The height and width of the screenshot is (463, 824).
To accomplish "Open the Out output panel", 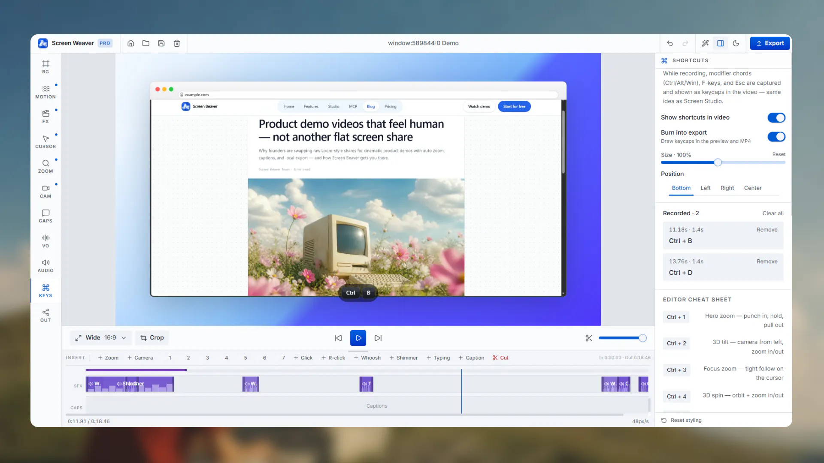I will (45, 316).
